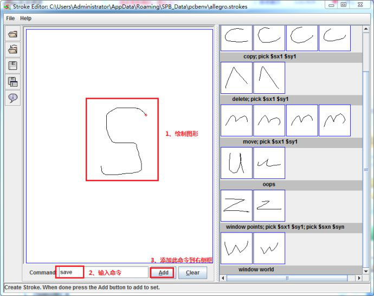The height and width of the screenshot is (296, 374).
Task: Click the vertical scrollbar thumb
Action: (366, 169)
